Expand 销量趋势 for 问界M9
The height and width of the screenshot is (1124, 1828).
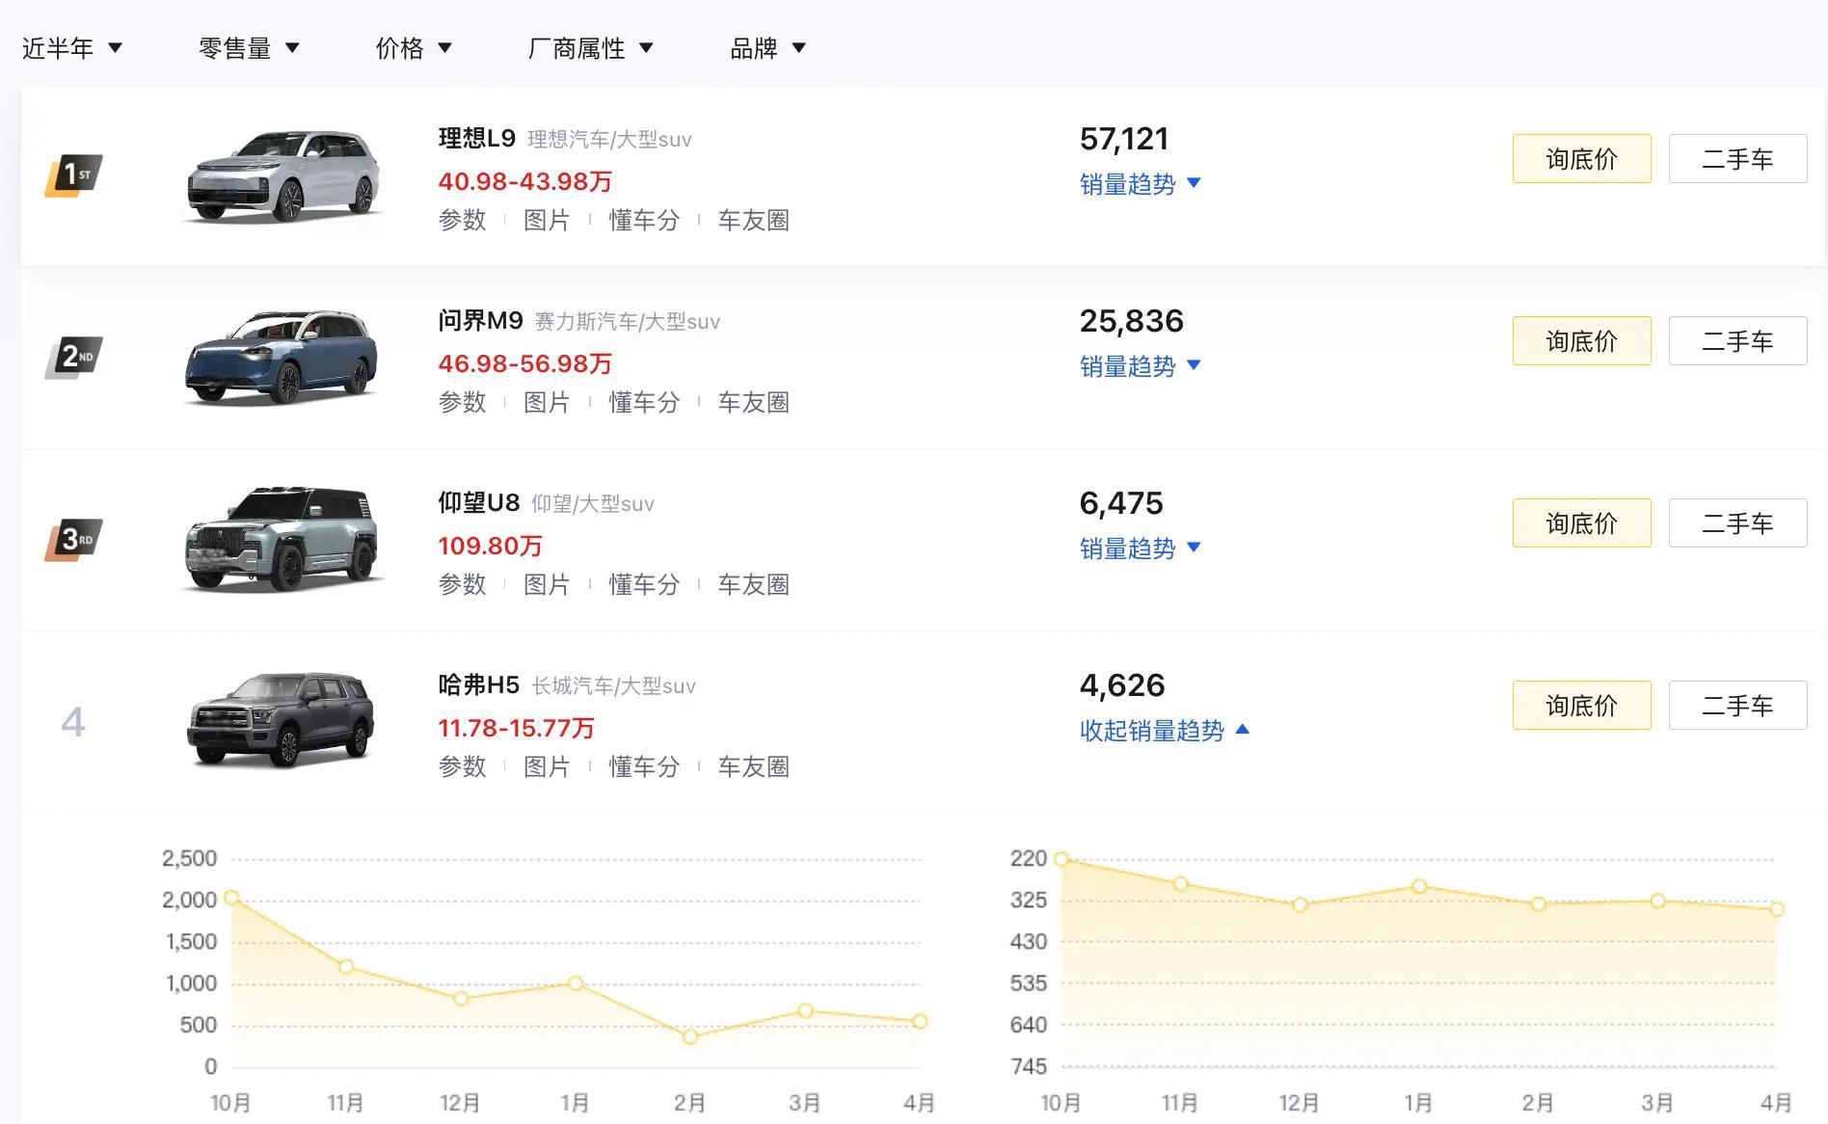pyautogui.click(x=1140, y=366)
